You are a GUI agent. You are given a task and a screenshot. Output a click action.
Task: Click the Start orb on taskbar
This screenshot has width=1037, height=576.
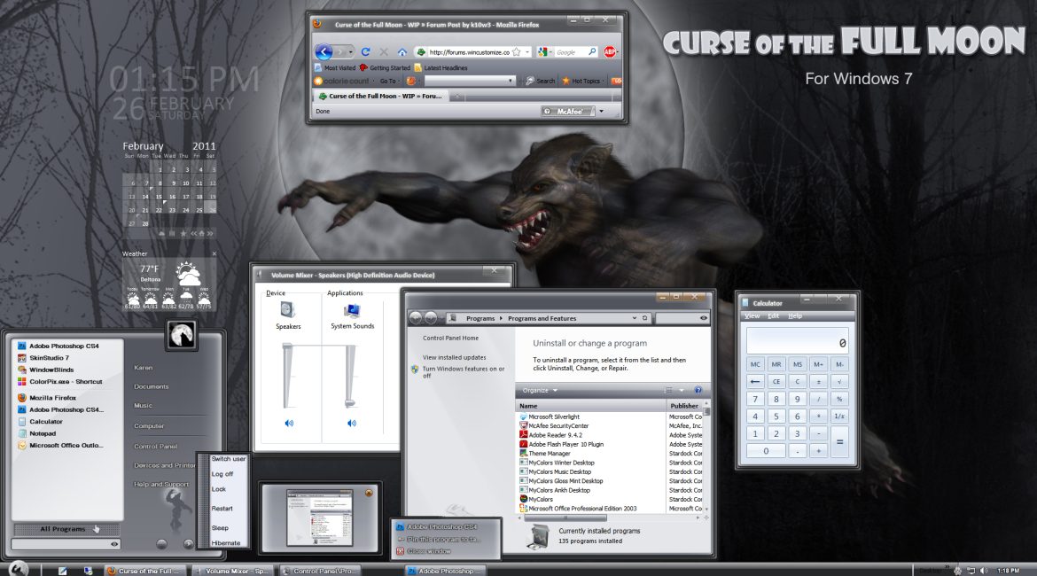18,569
